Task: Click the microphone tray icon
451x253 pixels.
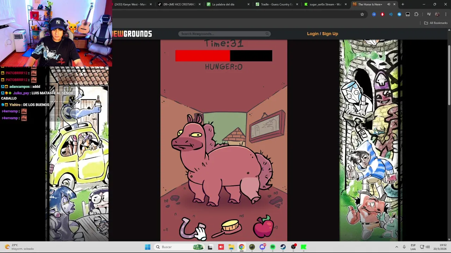Action: (404, 247)
